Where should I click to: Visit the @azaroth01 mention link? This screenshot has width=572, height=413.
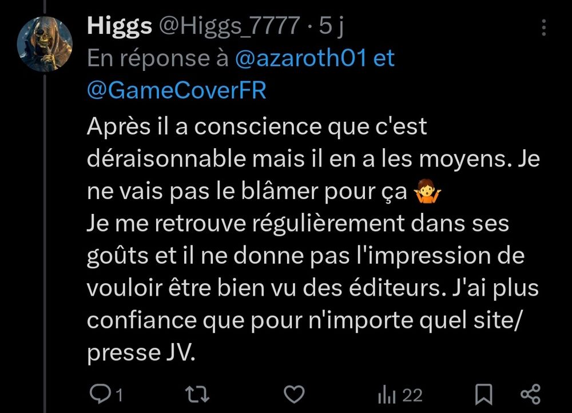[x=300, y=58]
